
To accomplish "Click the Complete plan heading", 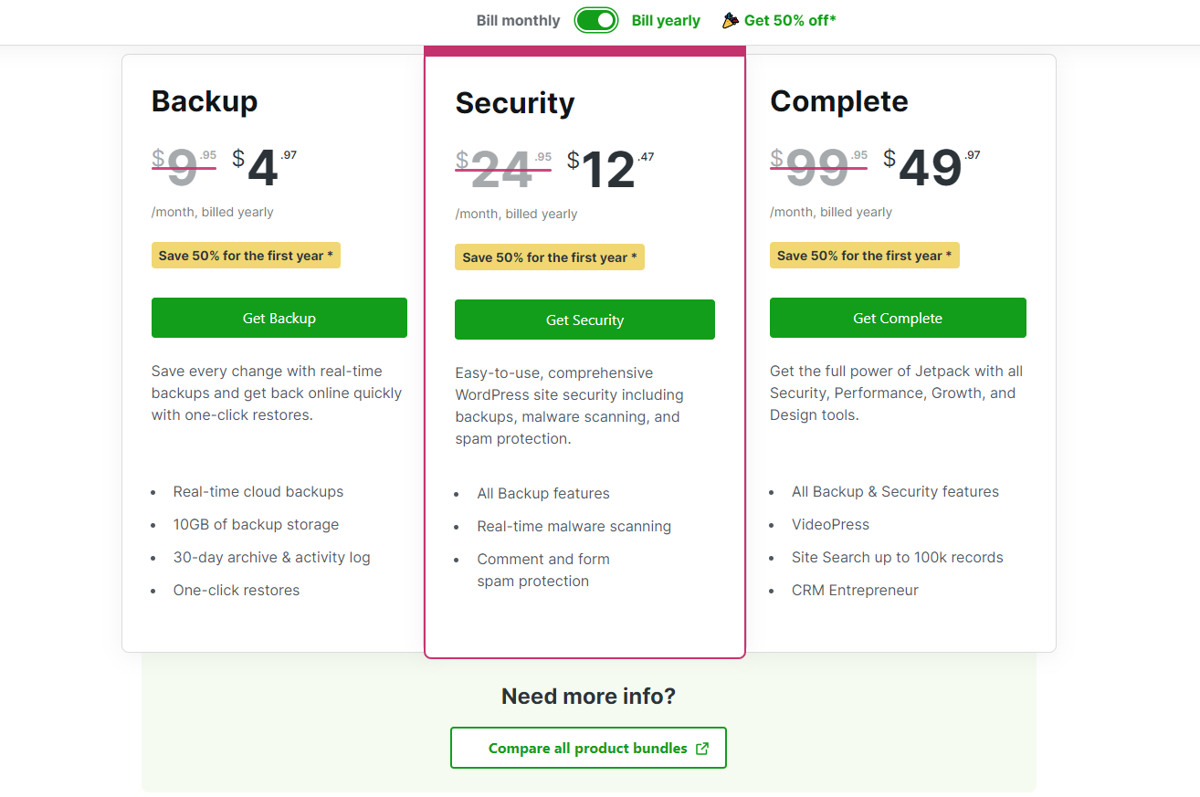I will 838,101.
